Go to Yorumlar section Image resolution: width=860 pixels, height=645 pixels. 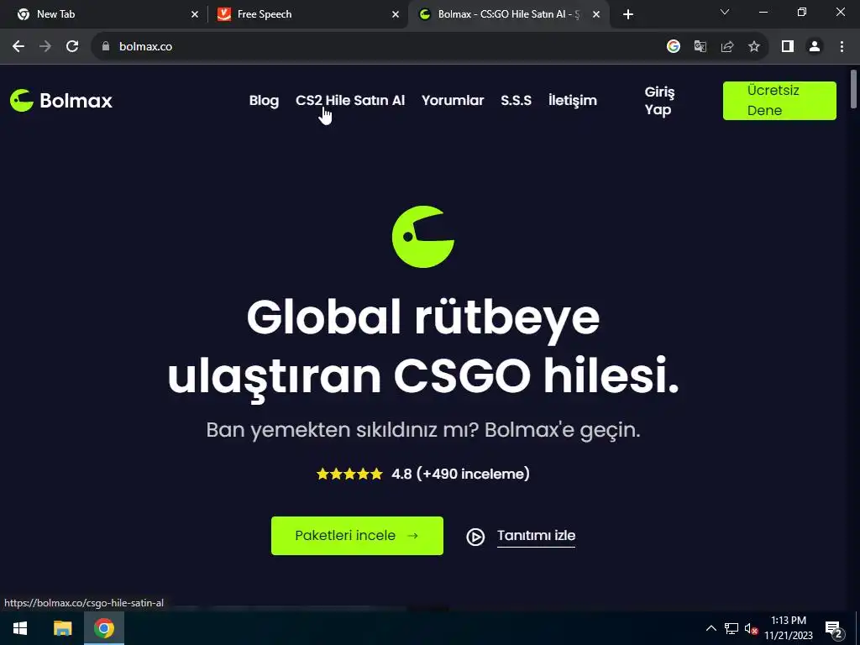[x=453, y=101]
